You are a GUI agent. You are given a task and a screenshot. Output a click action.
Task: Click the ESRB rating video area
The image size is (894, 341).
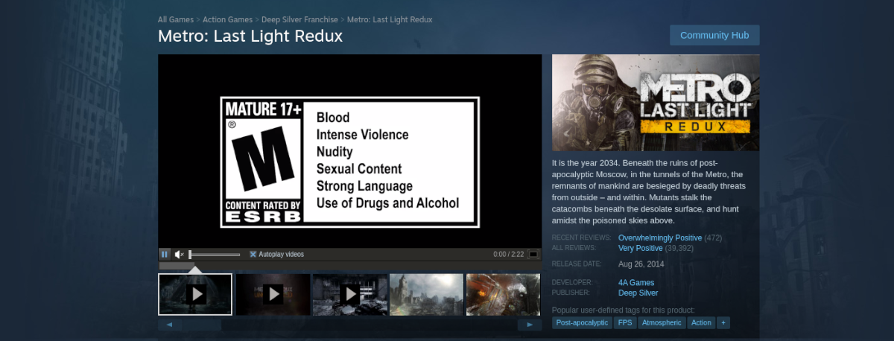coord(350,151)
